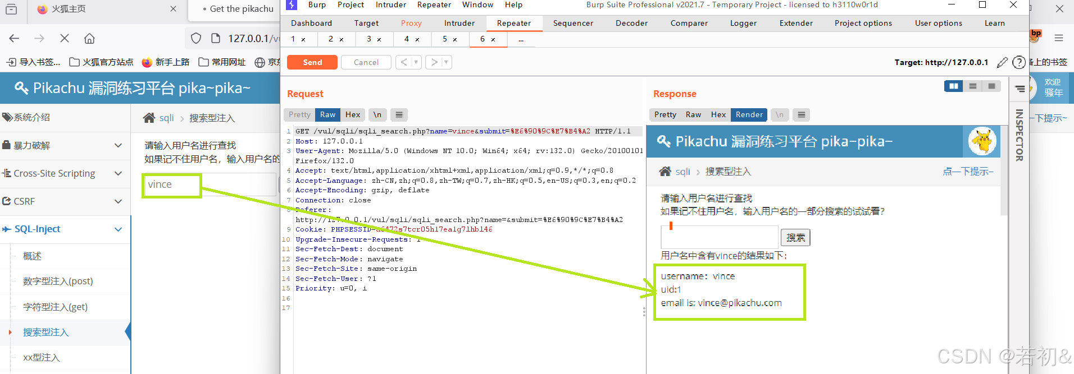The image size is (1074, 374).
Task: Switch to the Logger tab
Action: tap(743, 23)
